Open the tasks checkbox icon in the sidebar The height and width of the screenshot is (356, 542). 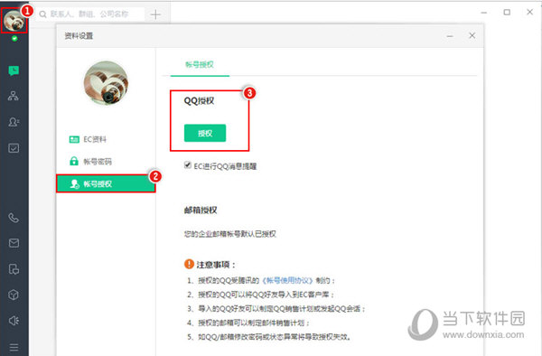click(x=14, y=148)
